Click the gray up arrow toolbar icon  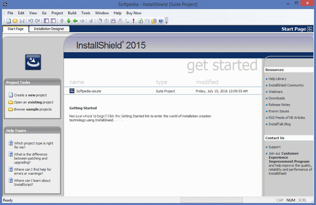click(x=62, y=20)
